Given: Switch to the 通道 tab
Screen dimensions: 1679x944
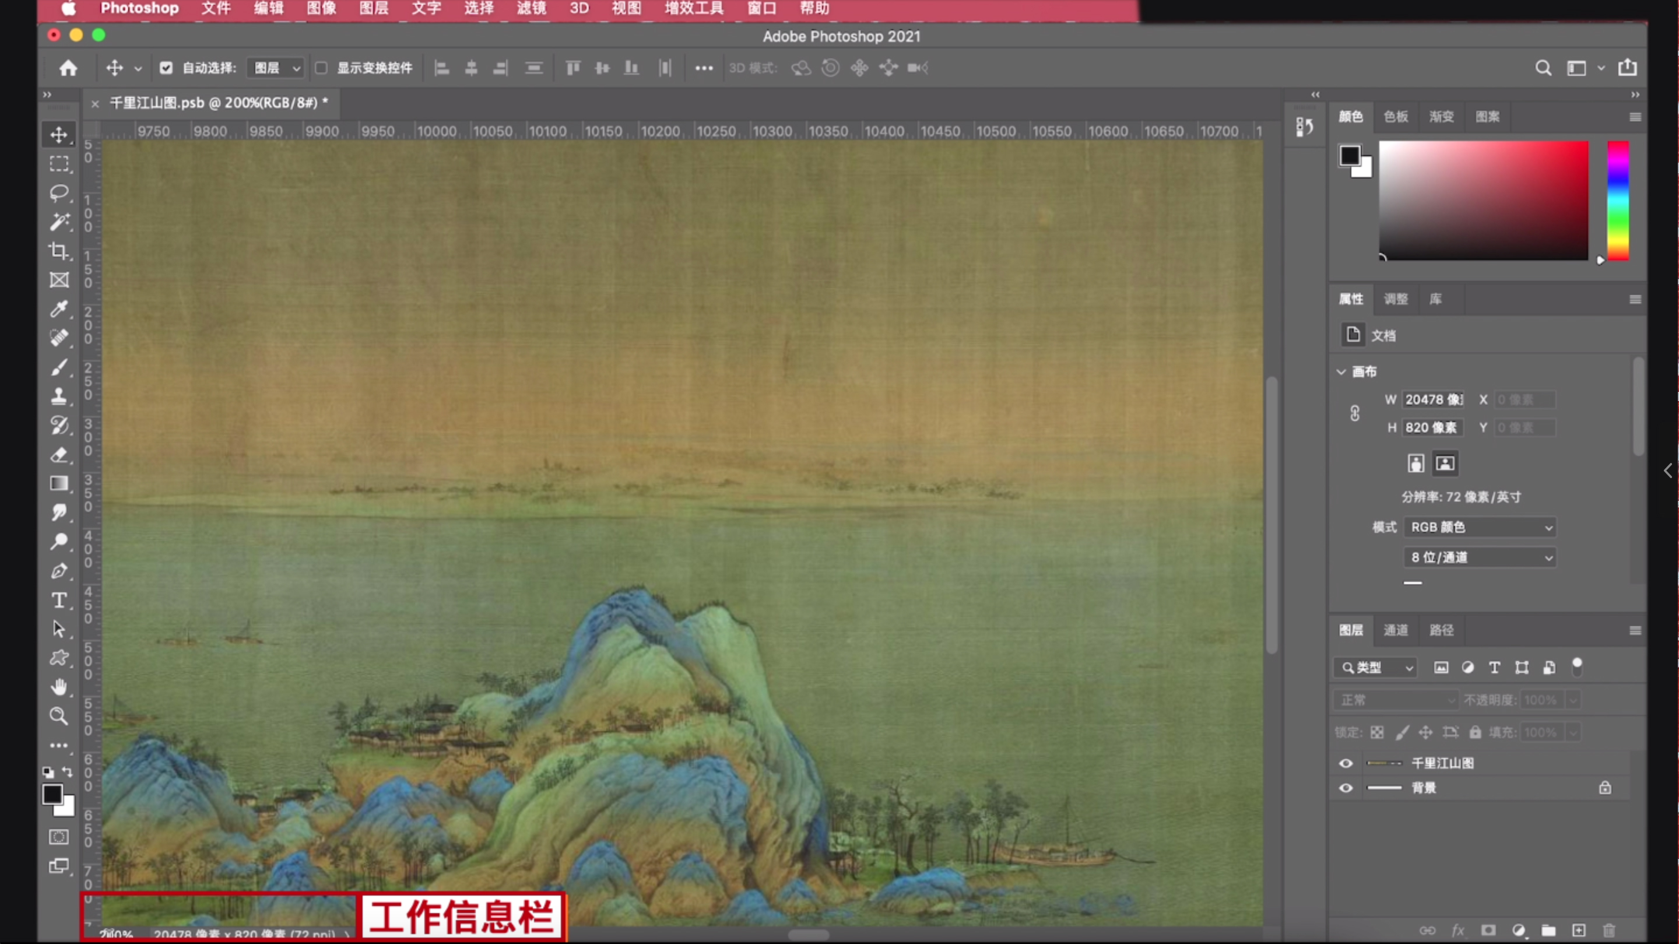Looking at the screenshot, I should click(x=1396, y=630).
